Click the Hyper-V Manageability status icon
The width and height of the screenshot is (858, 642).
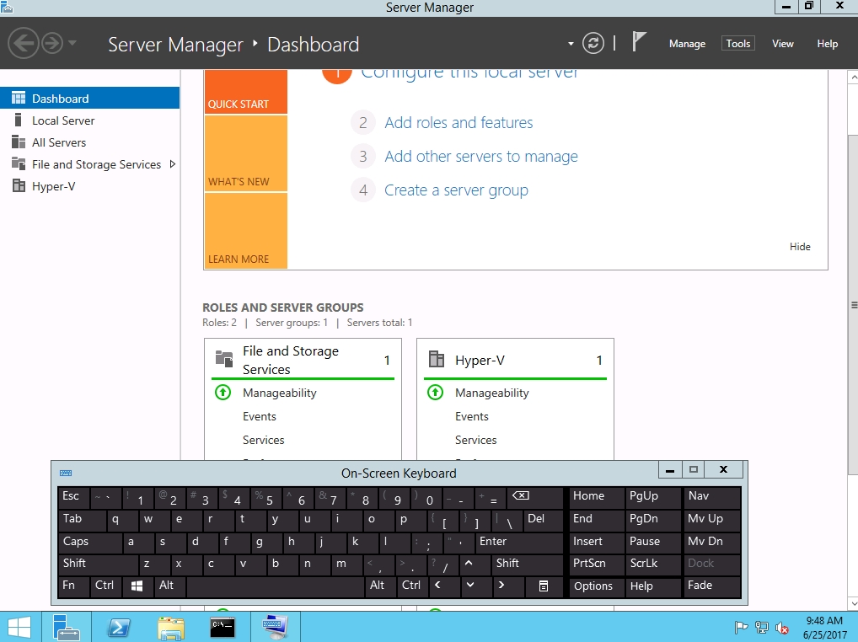point(435,393)
